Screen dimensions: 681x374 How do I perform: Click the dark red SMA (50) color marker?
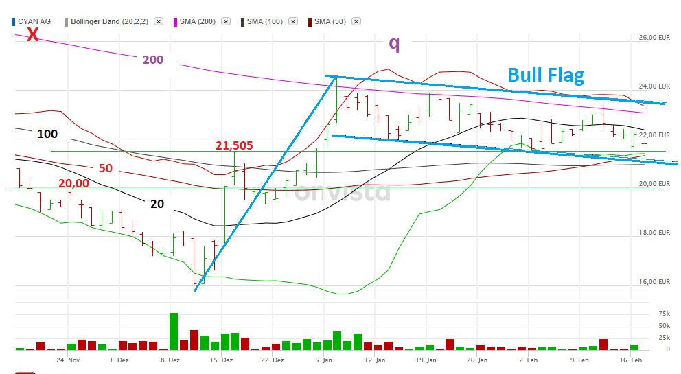pos(310,22)
